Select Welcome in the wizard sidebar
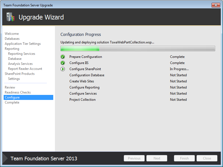 [x=12, y=34]
